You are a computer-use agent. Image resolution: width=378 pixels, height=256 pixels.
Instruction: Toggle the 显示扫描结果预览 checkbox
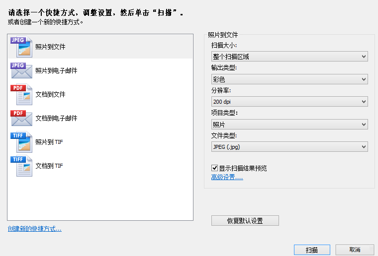tap(215, 168)
